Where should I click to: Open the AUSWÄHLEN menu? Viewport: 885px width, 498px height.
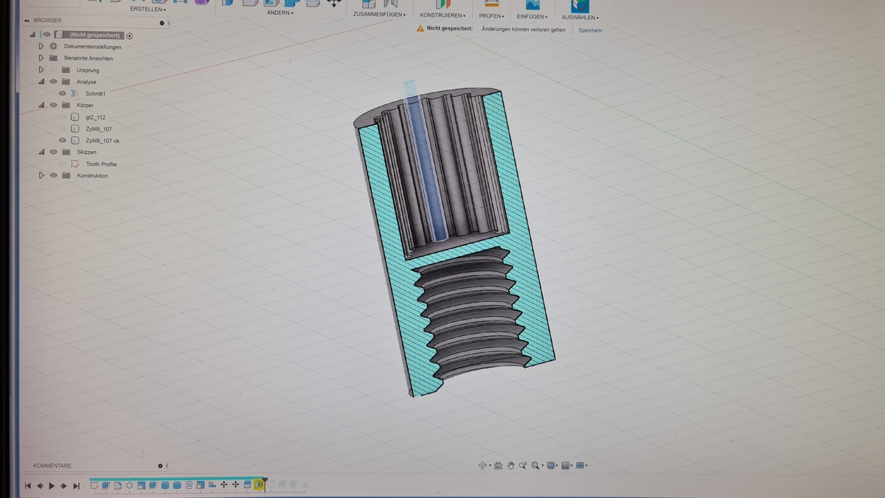tap(580, 17)
